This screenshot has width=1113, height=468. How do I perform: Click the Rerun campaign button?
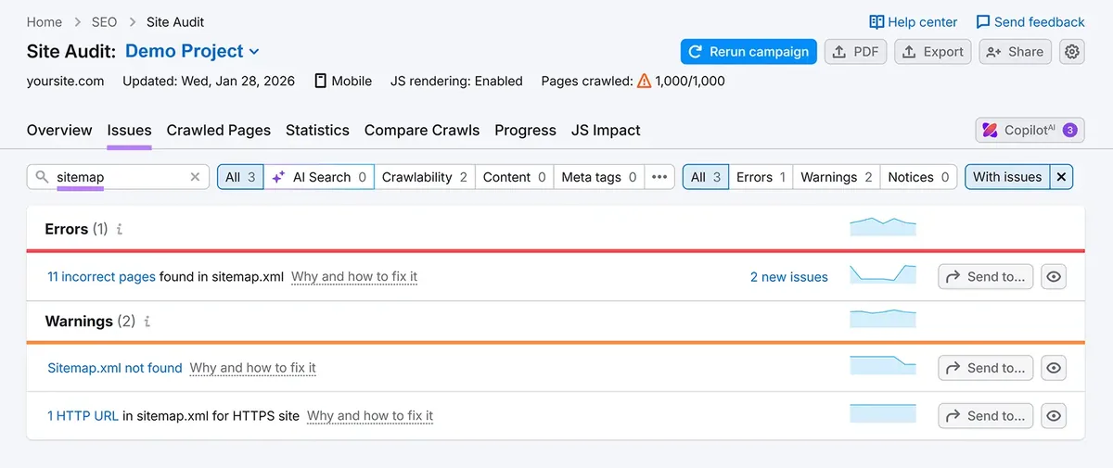748,52
